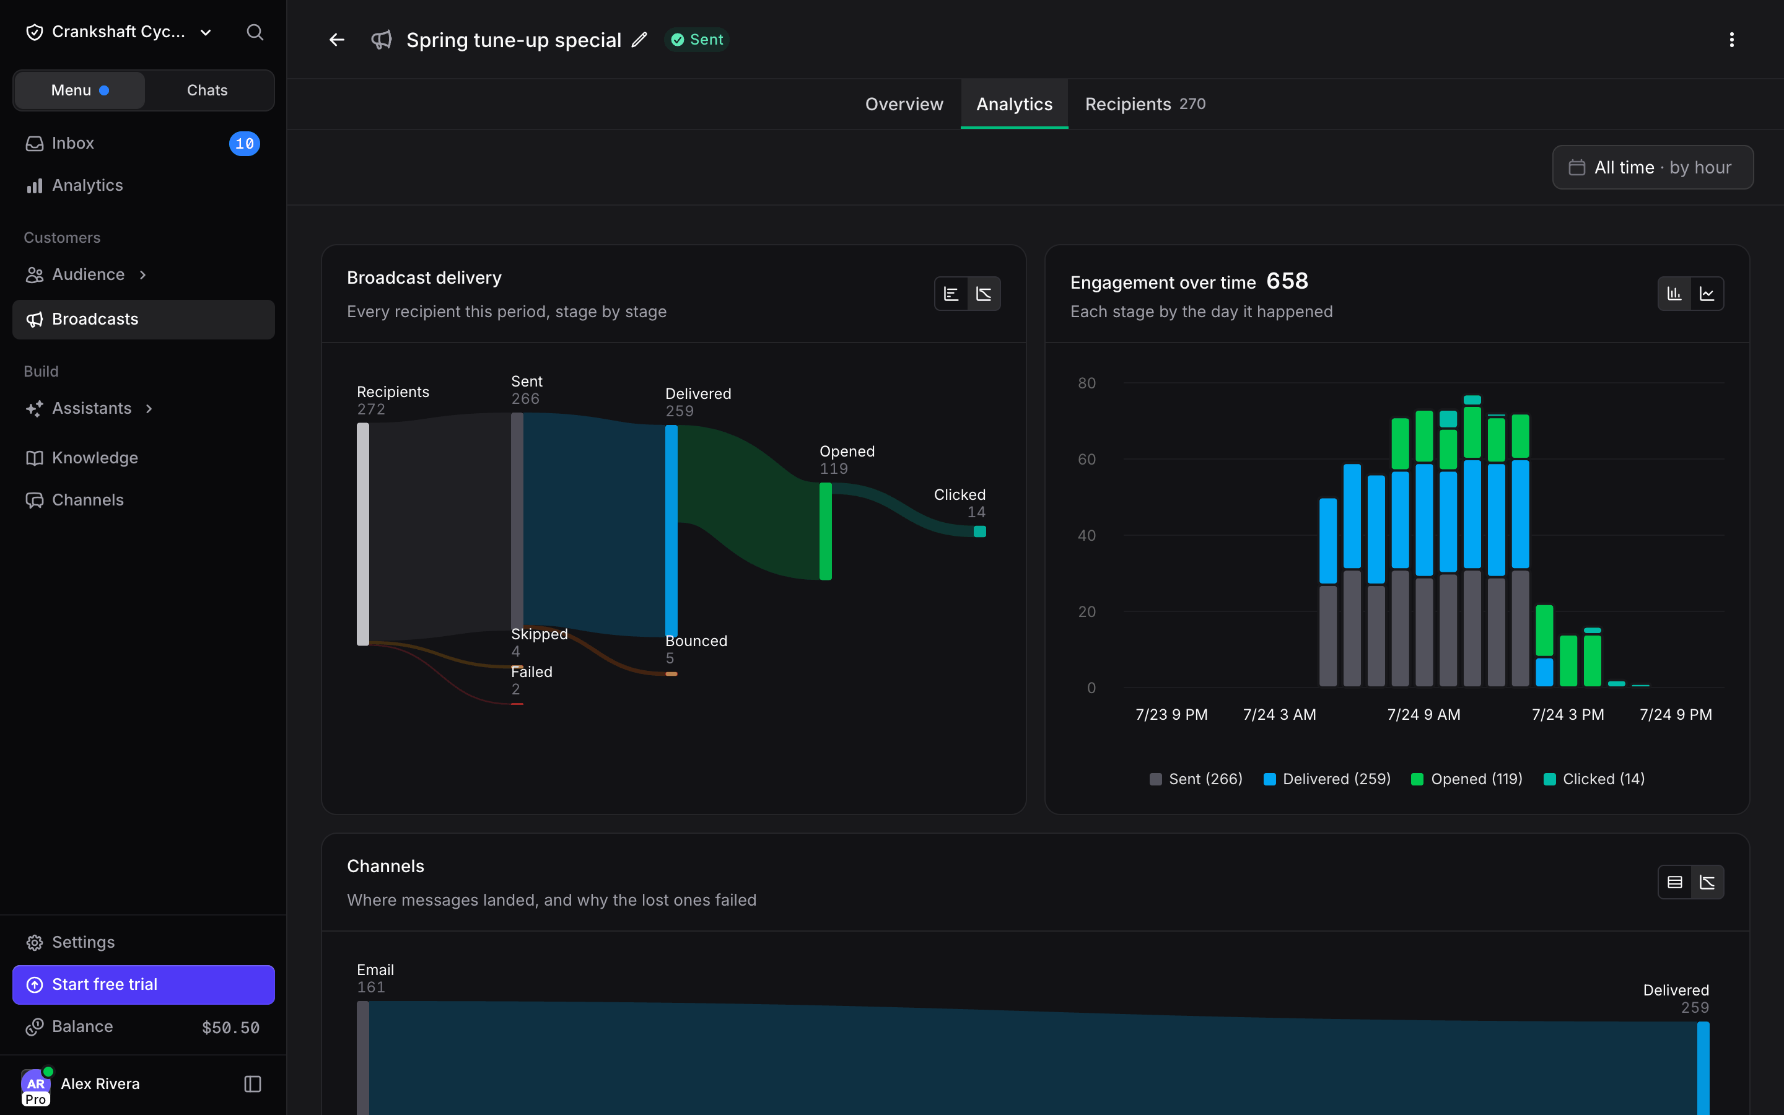Click the Analytics bar-chart sidebar icon
Viewport: 1784px width, 1115px height.
35,186
